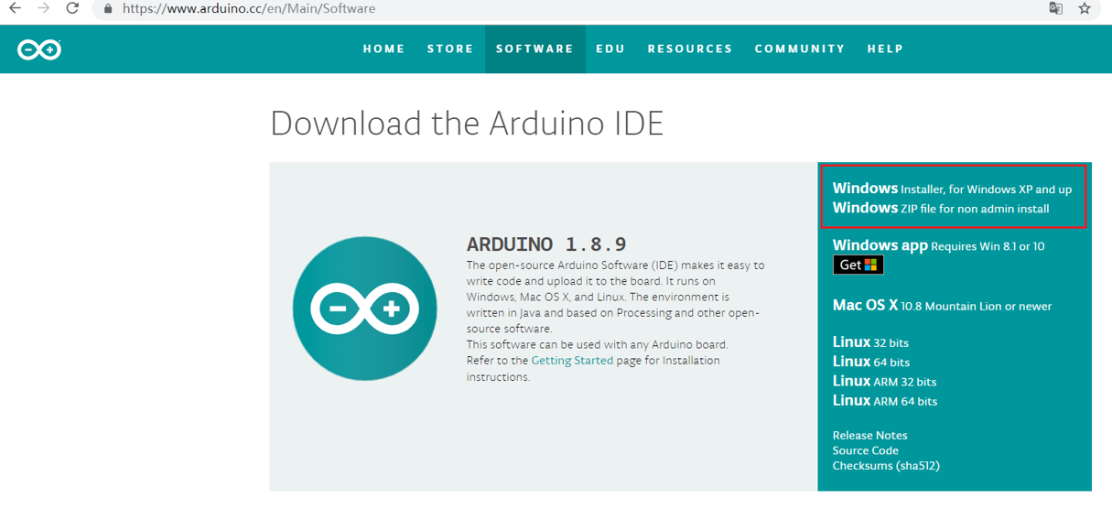This screenshot has width=1112, height=509.
Task: Open the COMMUNITY menu
Action: 800,49
